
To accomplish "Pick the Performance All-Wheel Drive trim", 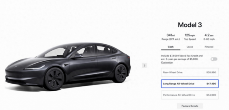I will tap(190, 95).
